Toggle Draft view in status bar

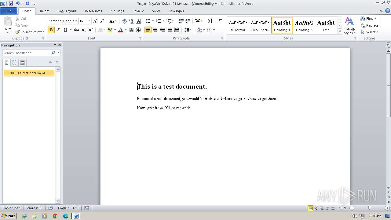(x=332, y=208)
